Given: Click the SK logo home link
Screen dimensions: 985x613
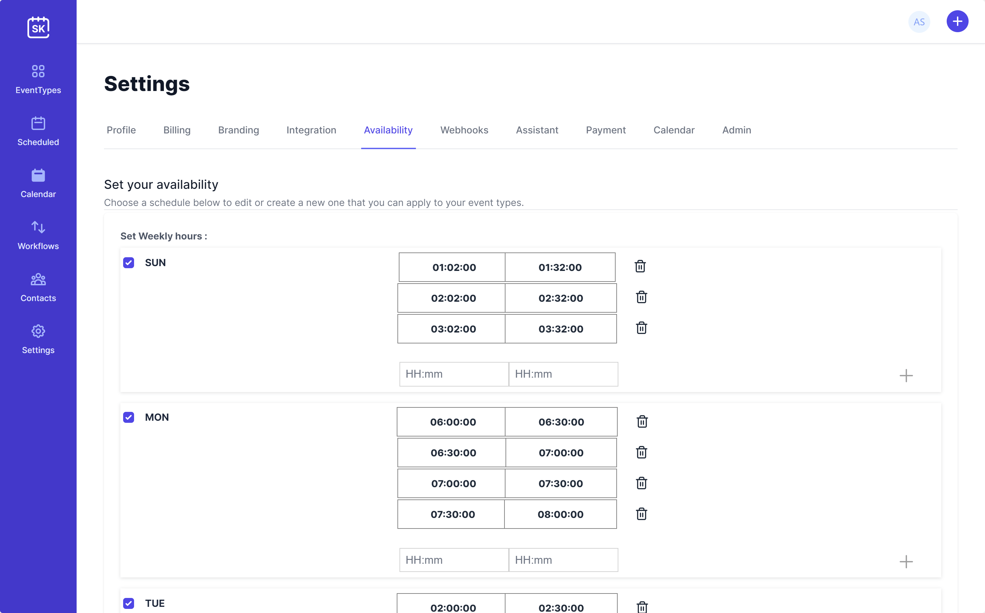Looking at the screenshot, I should [38, 28].
